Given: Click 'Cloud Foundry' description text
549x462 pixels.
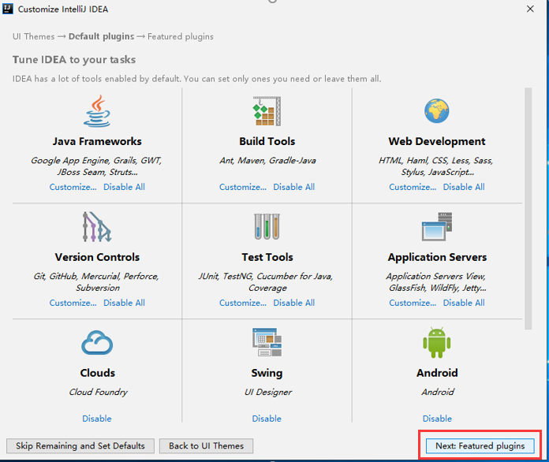Looking at the screenshot, I should (98, 392).
